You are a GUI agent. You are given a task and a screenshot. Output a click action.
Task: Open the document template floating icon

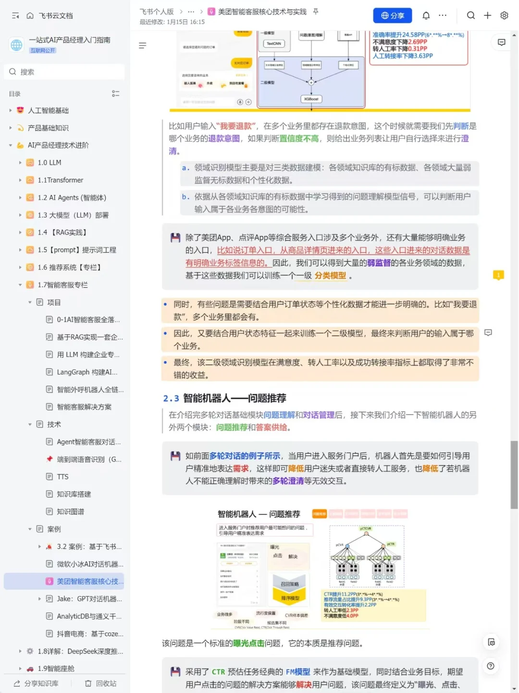pyautogui.click(x=491, y=642)
